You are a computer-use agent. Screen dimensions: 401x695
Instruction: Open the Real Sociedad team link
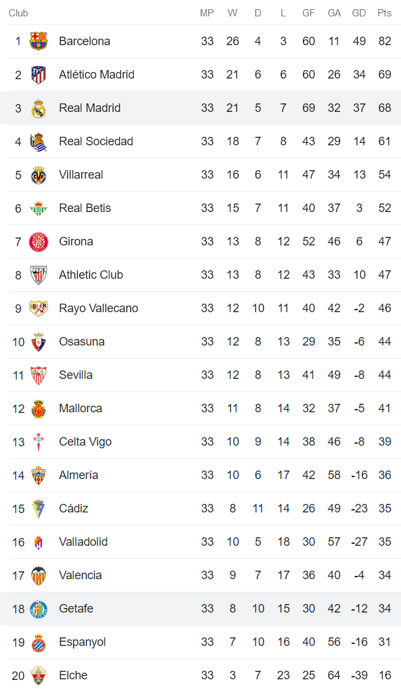tap(96, 141)
